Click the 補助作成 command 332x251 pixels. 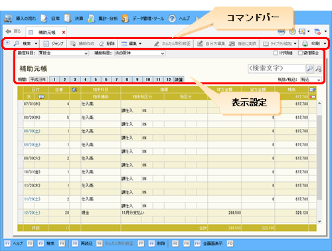82,44
